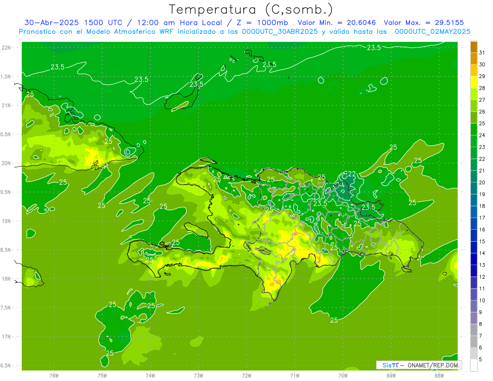Click the white legend swatch below value 5
The width and height of the screenshot is (493, 381).
click(x=474, y=365)
